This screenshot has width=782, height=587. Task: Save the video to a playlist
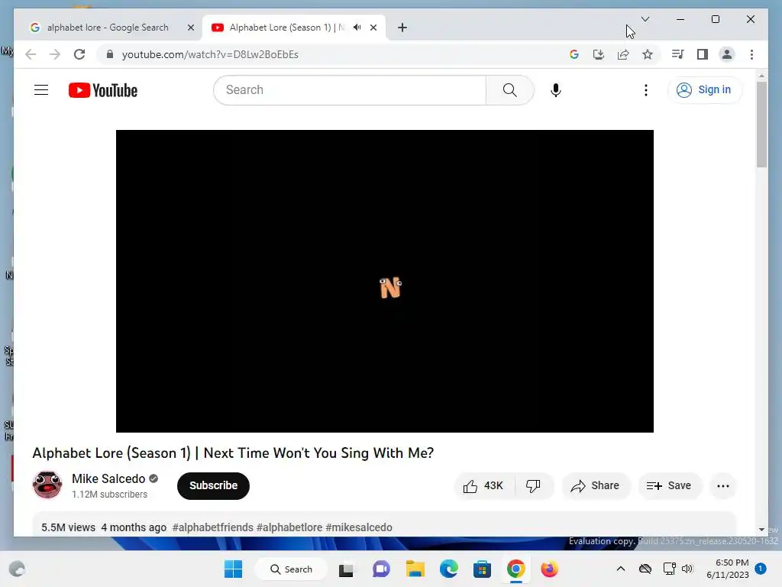click(669, 485)
